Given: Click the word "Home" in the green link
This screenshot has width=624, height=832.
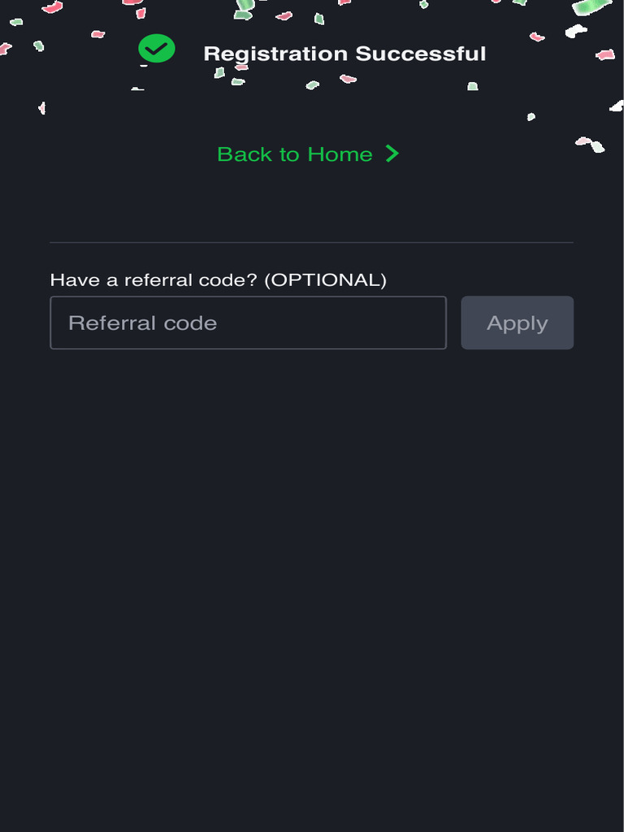Looking at the screenshot, I should pyautogui.click(x=339, y=154).
